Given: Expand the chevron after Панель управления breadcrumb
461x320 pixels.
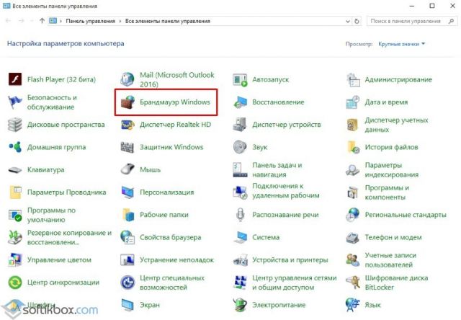Looking at the screenshot, I should (120, 21).
